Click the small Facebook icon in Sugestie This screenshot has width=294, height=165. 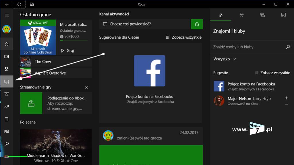(x=219, y=86)
